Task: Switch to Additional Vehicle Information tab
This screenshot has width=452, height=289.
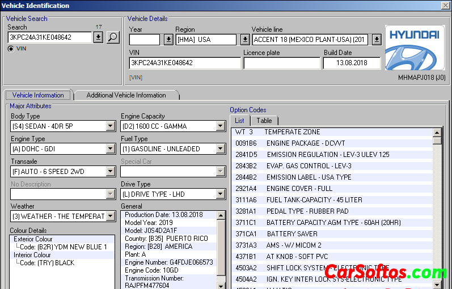Action: click(126, 95)
